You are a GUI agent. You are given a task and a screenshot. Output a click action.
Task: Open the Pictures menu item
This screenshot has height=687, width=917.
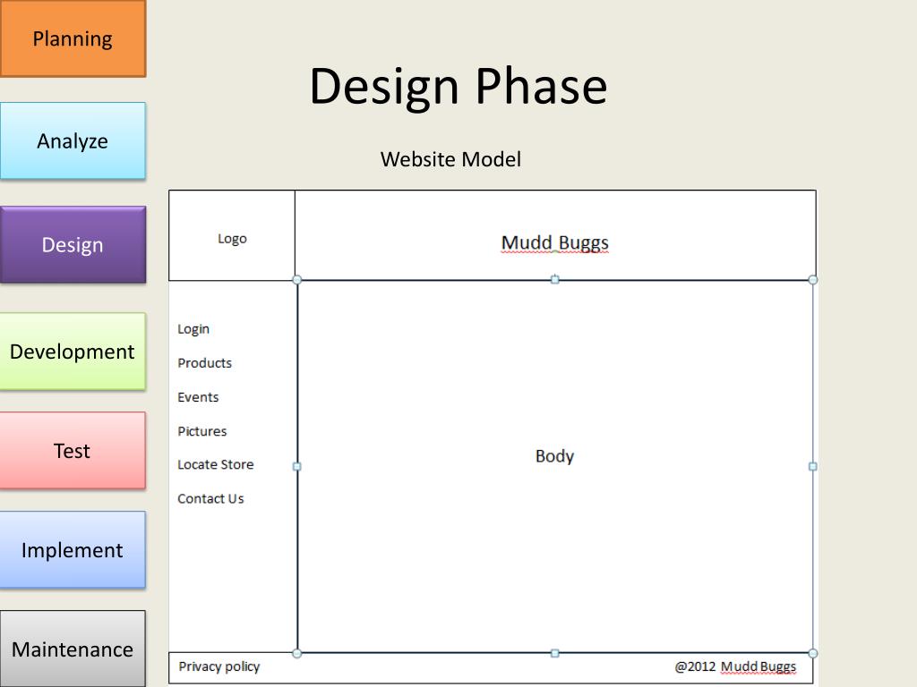[202, 431]
